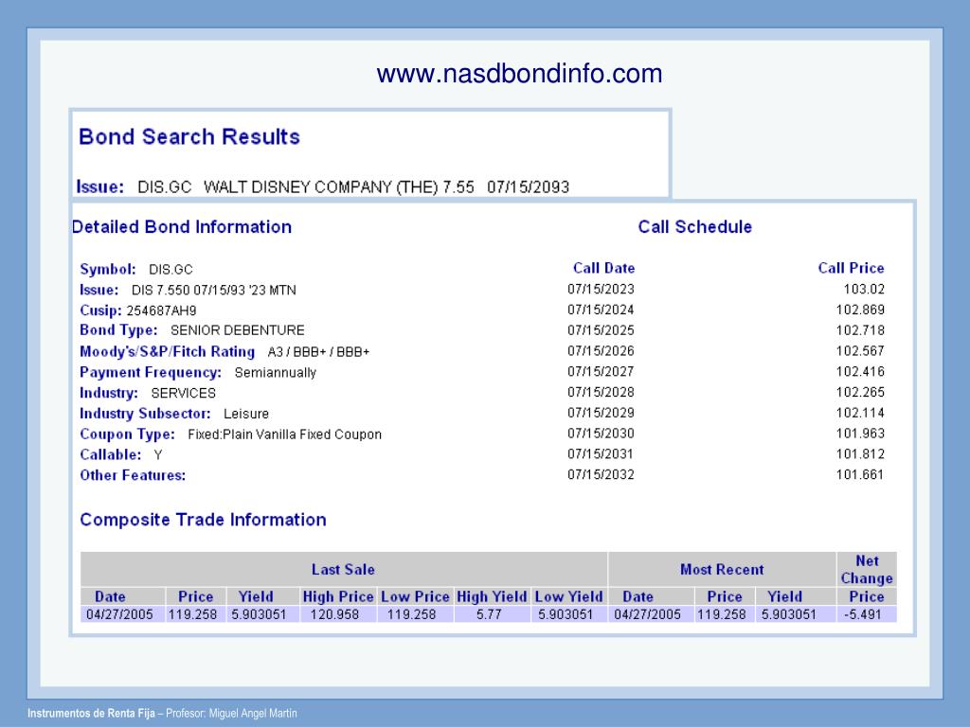This screenshot has width=970, height=727.
Task: Click net change price -5.491
Action: pyautogui.click(x=862, y=614)
